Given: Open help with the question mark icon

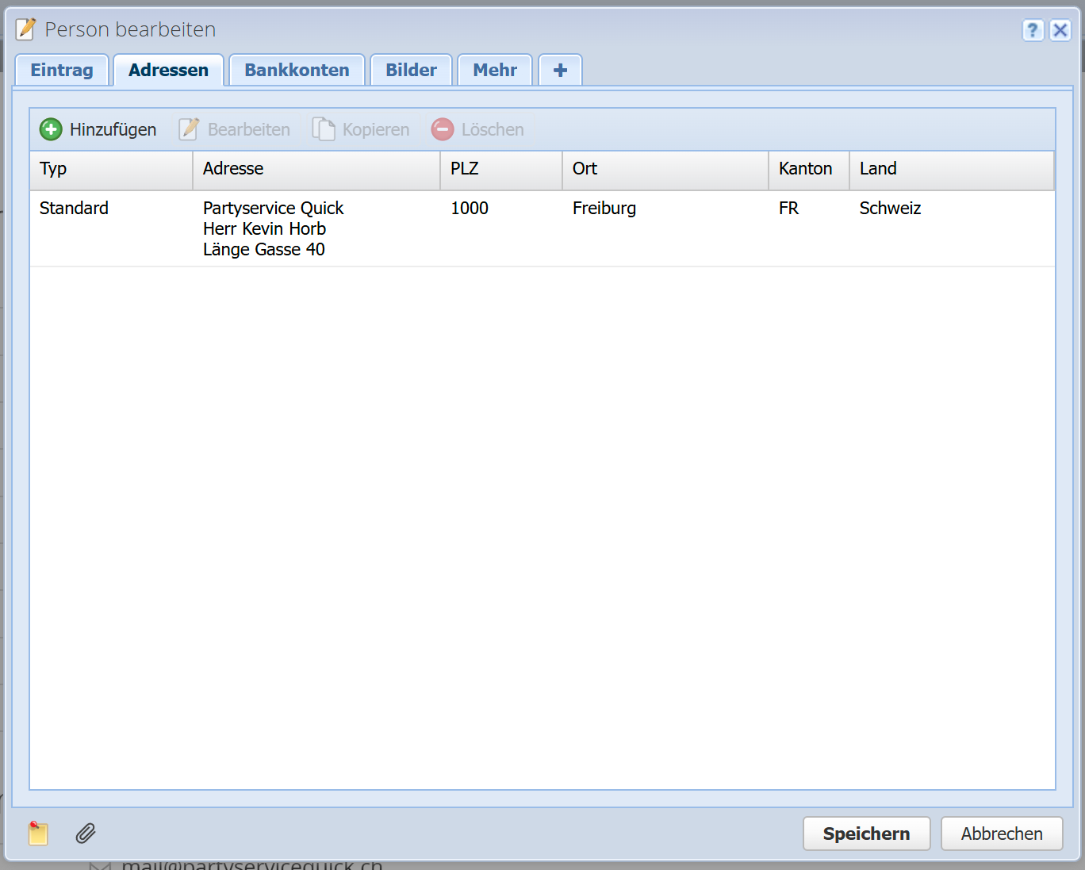Looking at the screenshot, I should click(x=1032, y=30).
